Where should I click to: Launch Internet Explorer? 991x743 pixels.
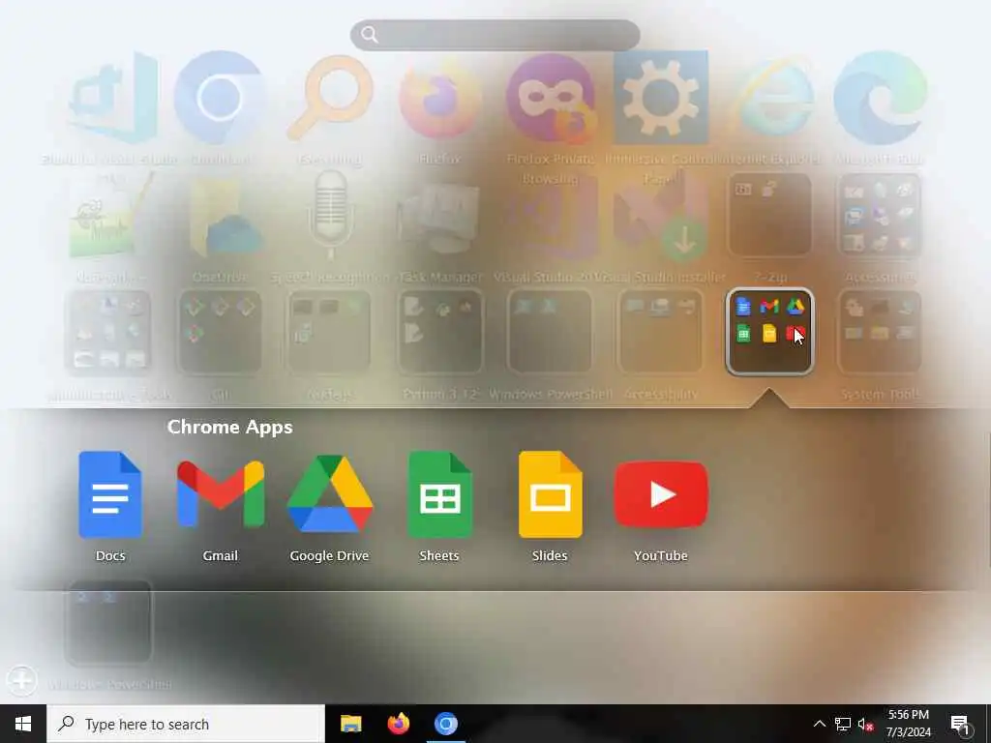coord(770,98)
